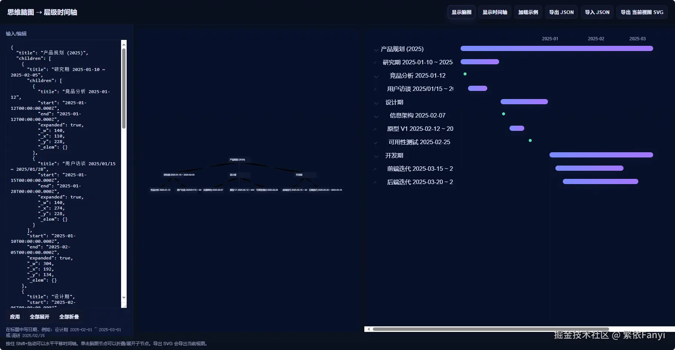
Task: Load sample data with 加载示例
Action: (528, 12)
